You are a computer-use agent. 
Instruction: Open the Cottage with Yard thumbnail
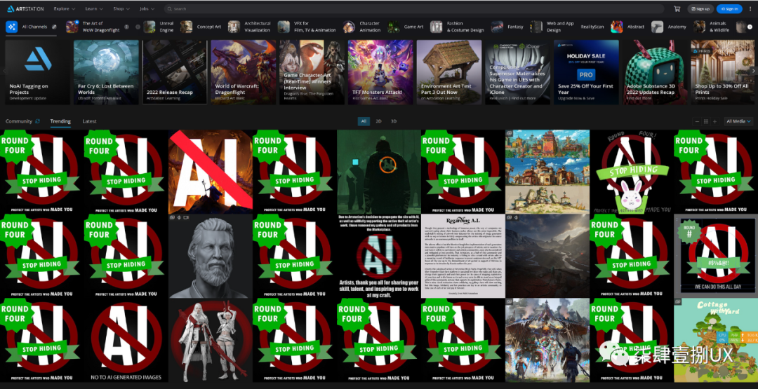coord(716,340)
